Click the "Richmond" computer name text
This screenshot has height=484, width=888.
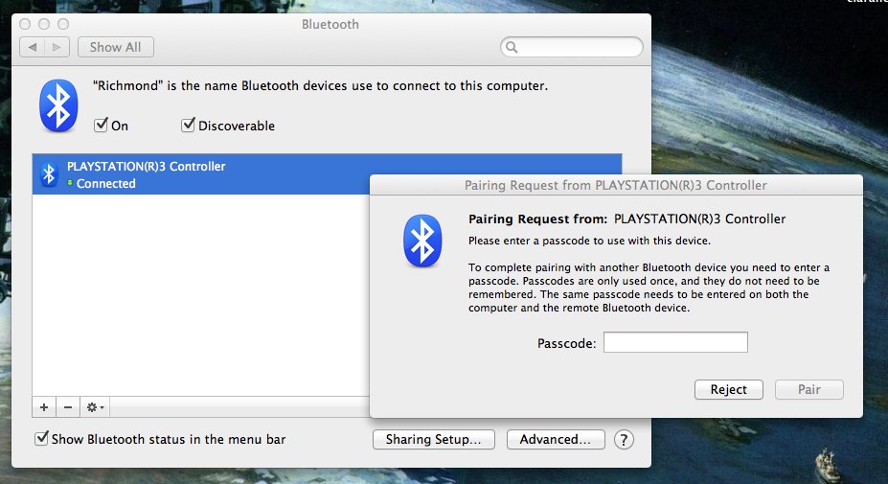pos(127,85)
